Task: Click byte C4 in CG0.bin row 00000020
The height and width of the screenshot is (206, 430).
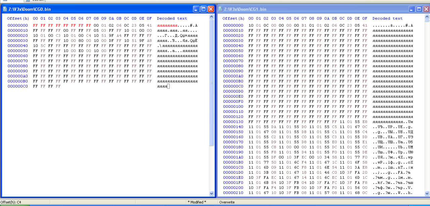Action: [x=89, y=35]
